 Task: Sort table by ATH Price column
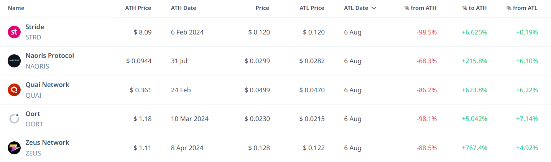[138, 8]
